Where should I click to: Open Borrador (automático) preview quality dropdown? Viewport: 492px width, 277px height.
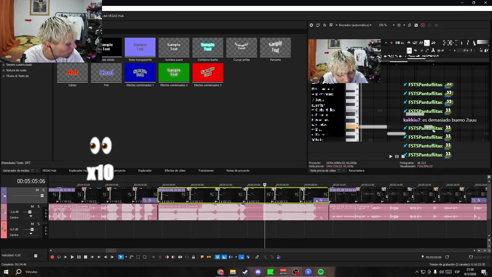coord(355,25)
